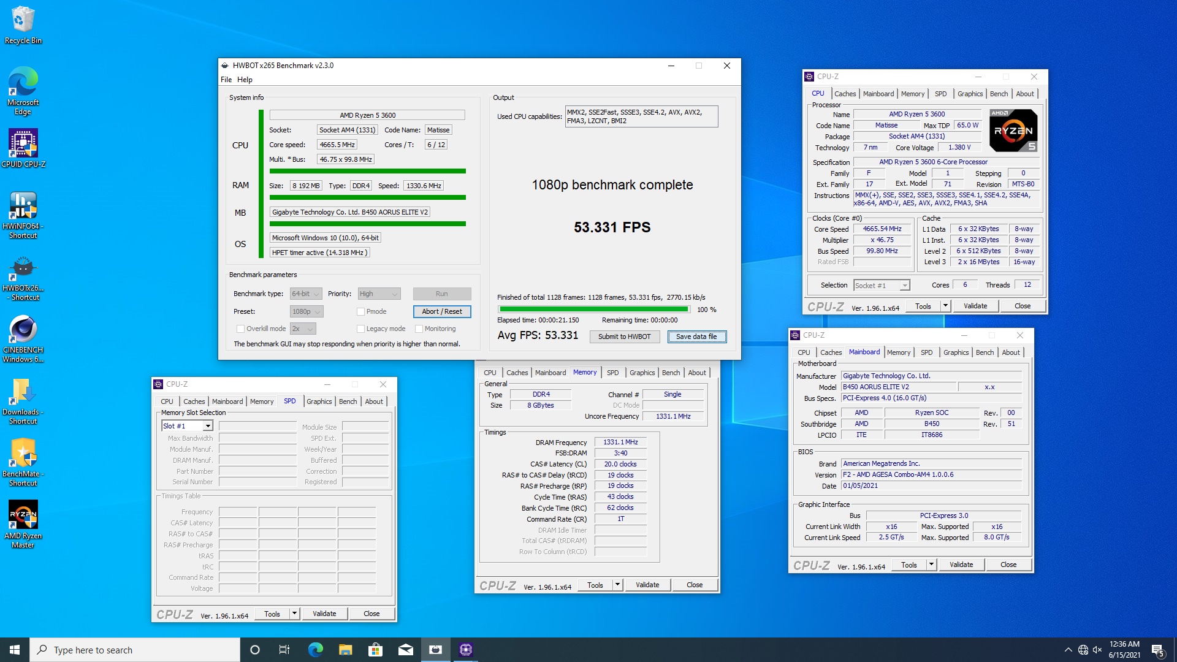Open the File menu in HWBOT x265
The height and width of the screenshot is (662, 1177).
click(x=226, y=80)
